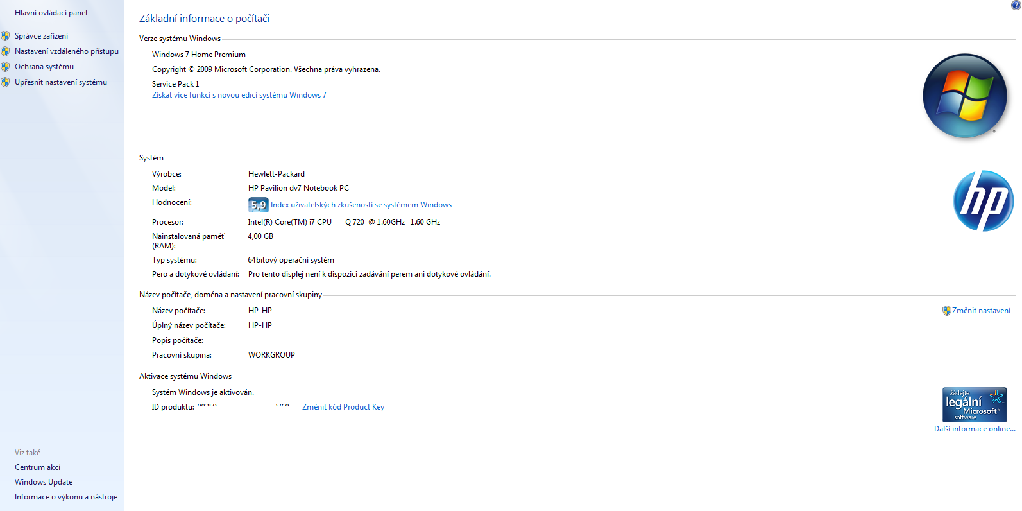Click the Systém Windows je aktivován text
This screenshot has width=1022, height=511.
click(203, 392)
